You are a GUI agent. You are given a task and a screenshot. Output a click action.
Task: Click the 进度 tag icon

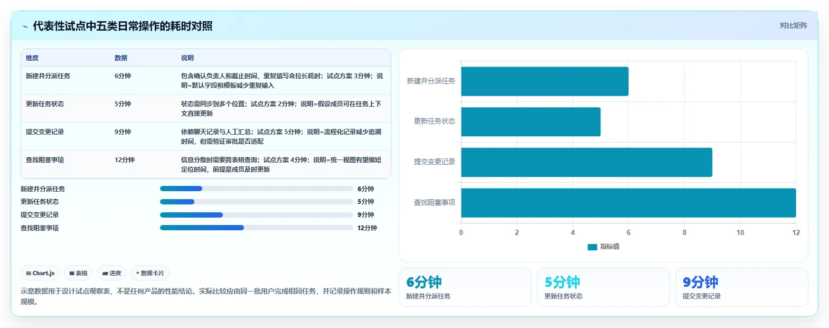point(105,274)
